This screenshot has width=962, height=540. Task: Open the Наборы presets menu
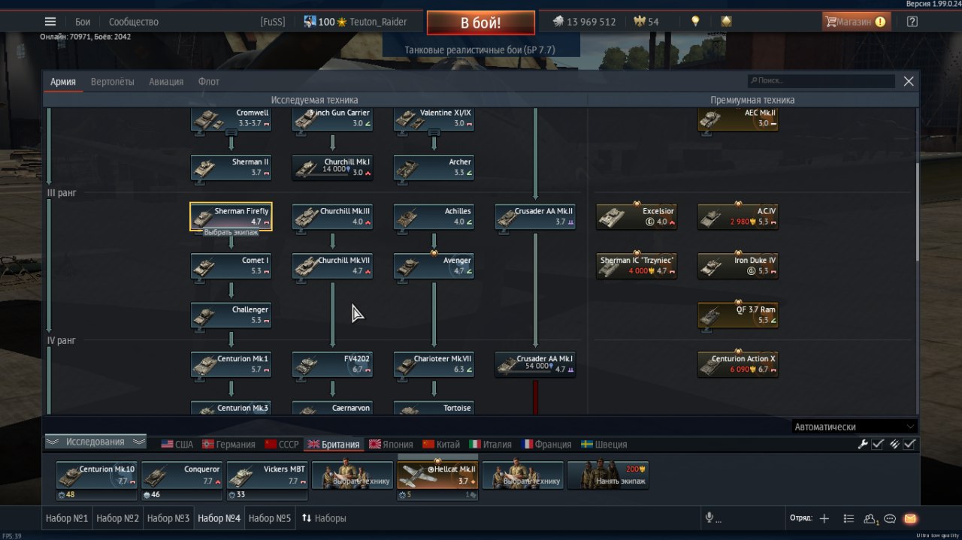click(x=324, y=518)
